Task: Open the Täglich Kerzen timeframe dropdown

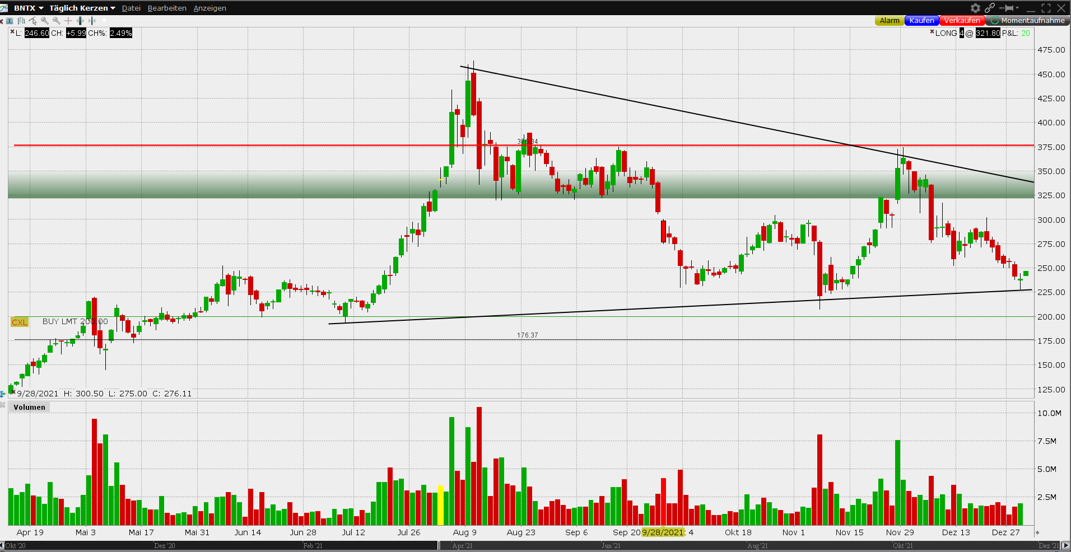Action: [x=82, y=8]
